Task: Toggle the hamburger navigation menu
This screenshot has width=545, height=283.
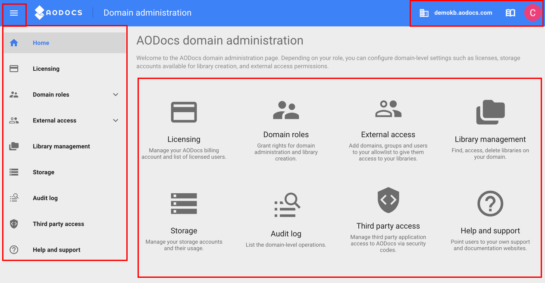Action: [14, 13]
